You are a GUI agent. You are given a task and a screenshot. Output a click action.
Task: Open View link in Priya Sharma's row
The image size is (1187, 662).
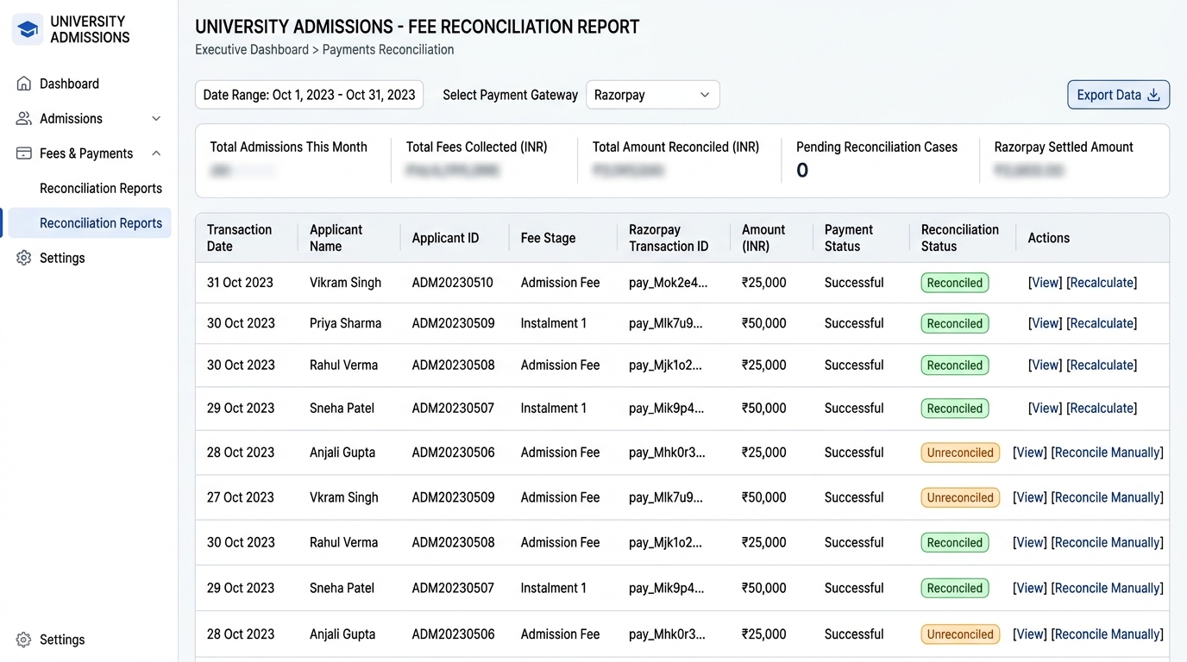1046,323
